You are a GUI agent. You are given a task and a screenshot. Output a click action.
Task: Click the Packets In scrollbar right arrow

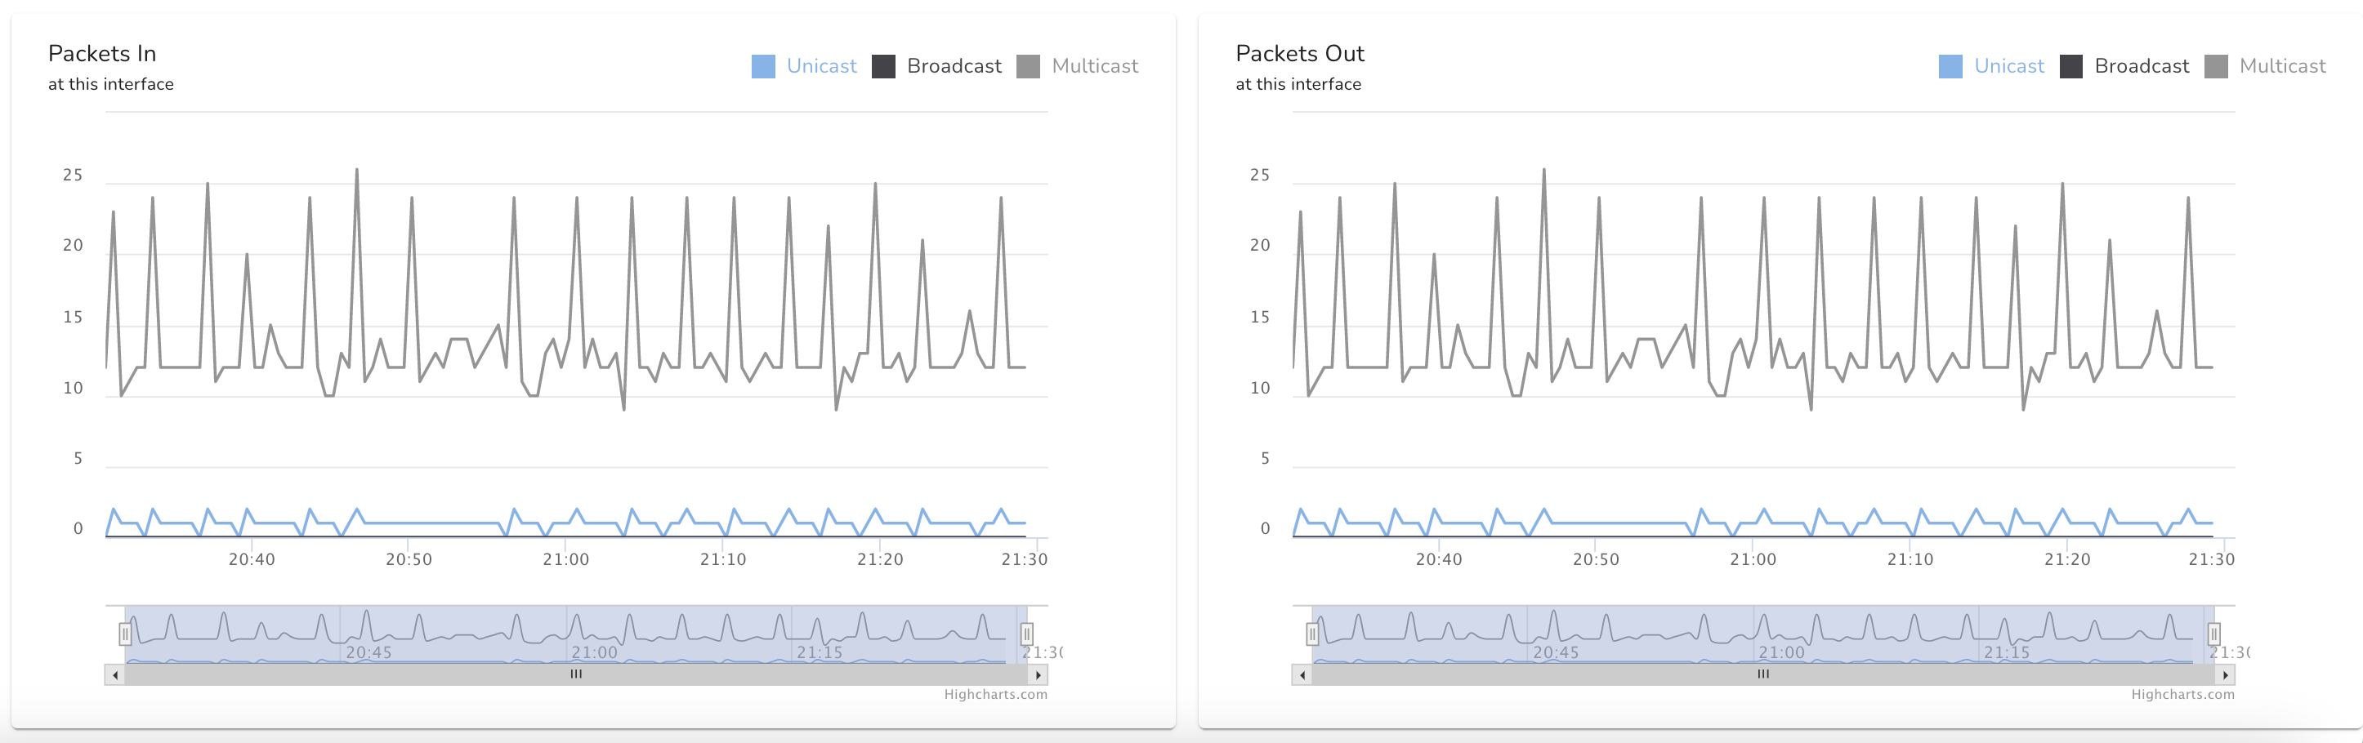coord(1038,675)
